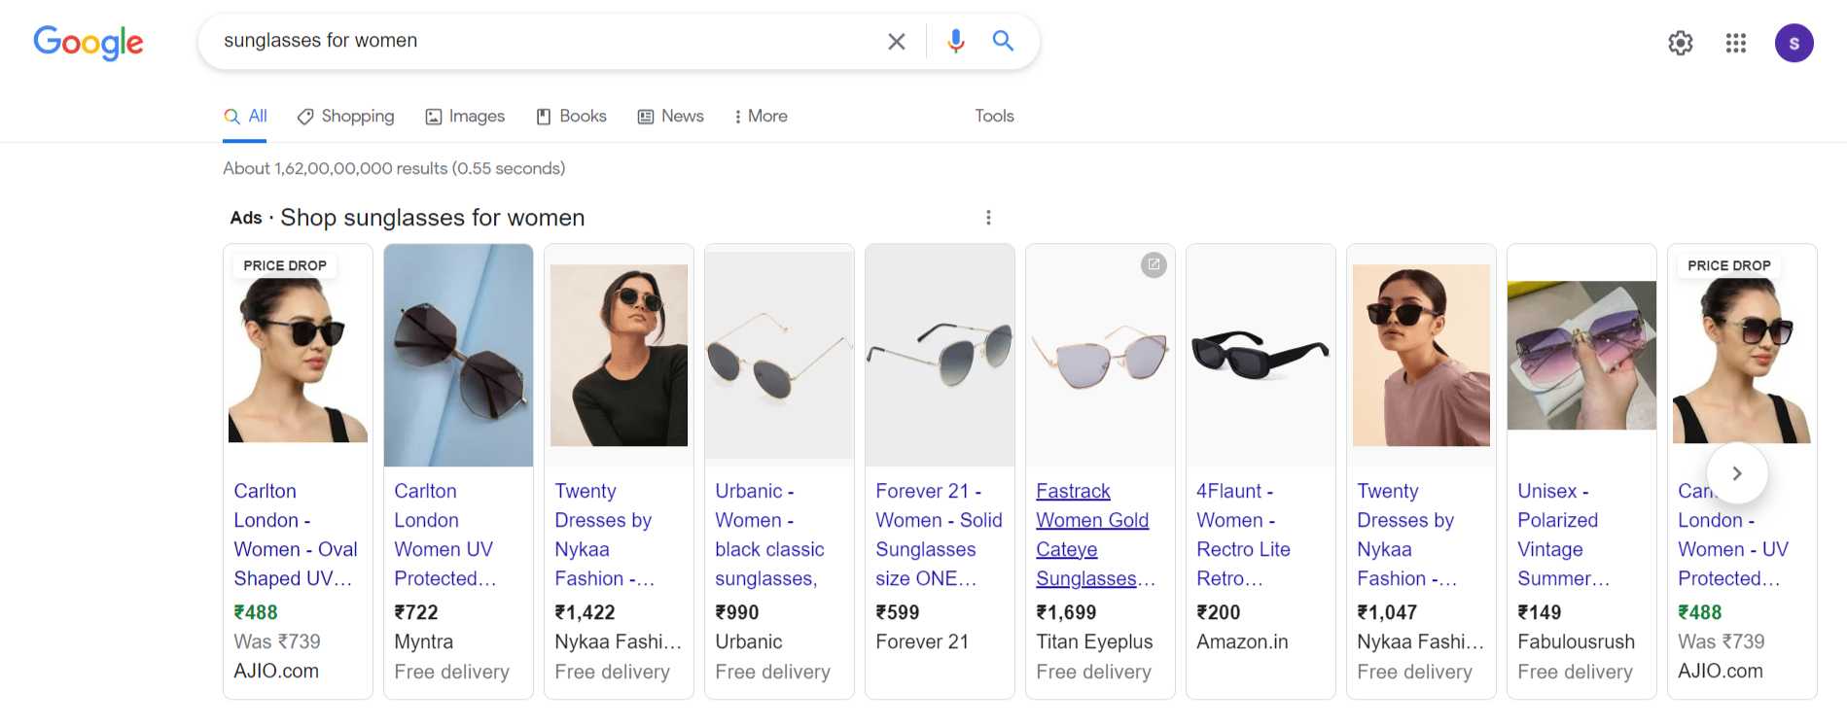The image size is (1847, 727).
Task: Open the Google homepage logo
Action: (x=89, y=42)
